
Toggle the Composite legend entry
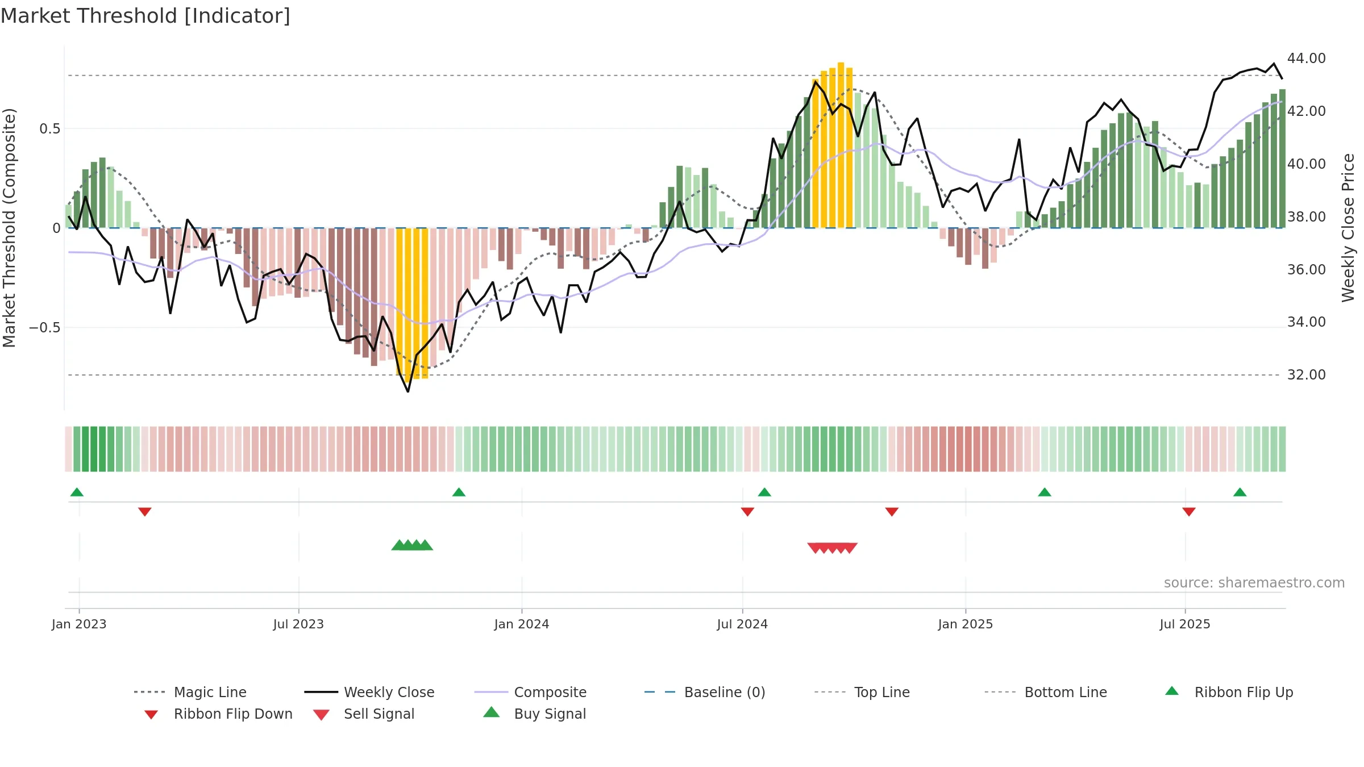531,692
